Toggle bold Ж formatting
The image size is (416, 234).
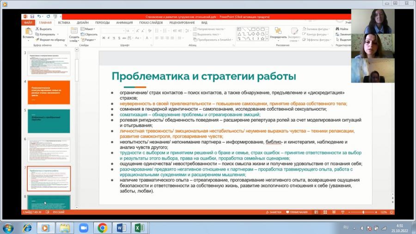point(104,38)
